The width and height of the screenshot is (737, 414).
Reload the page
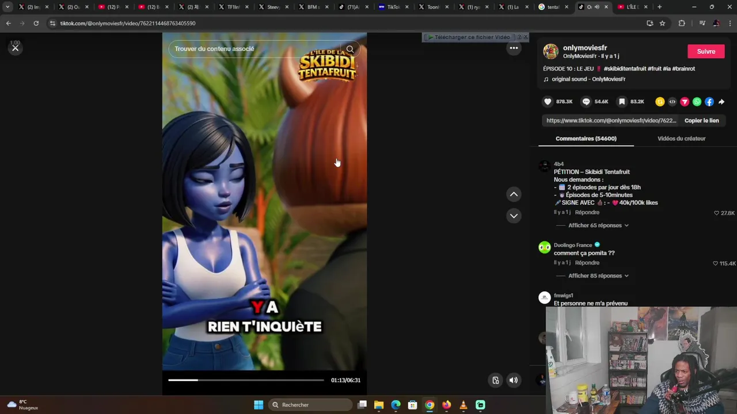[36, 23]
